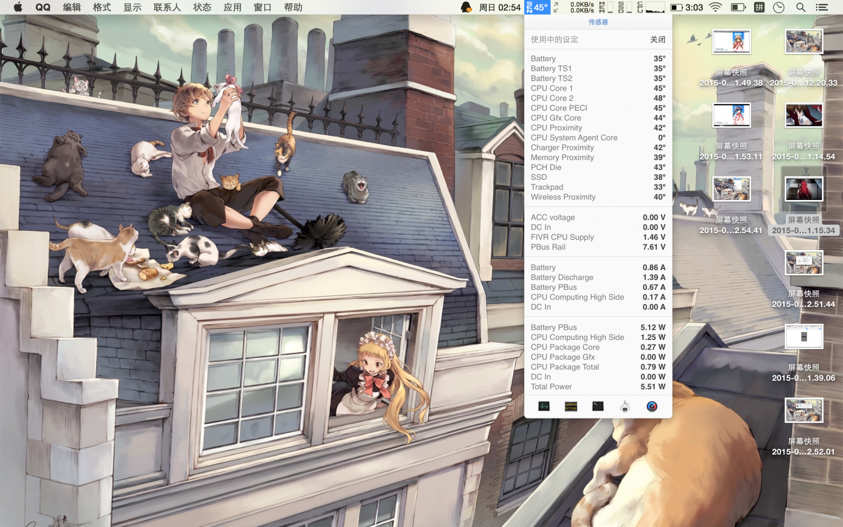Open the iStat Menus gauge app icon
The height and width of the screenshot is (527, 843).
(652, 406)
